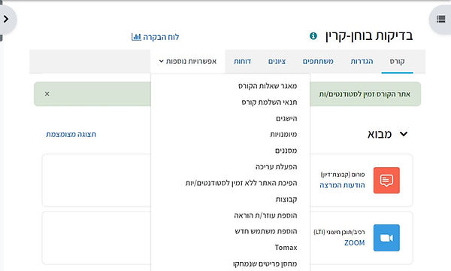Screen dimensions: 451x271
Task: Open הישגים from the dropdown
Action: 286,118
